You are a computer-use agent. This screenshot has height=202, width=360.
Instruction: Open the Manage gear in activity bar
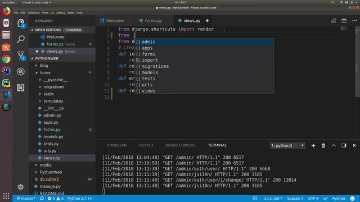tap(21, 187)
